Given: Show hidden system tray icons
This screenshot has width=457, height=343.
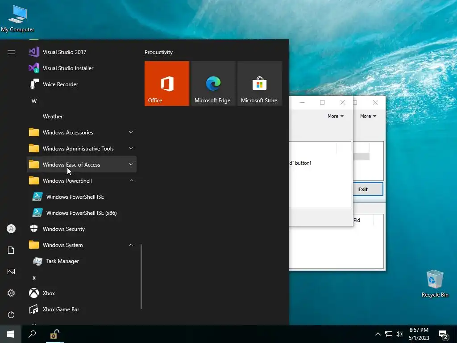Looking at the screenshot, I should (x=378, y=334).
